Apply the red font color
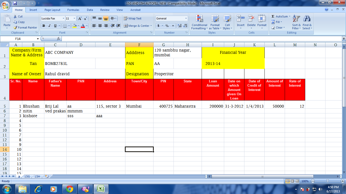This screenshot has width=346, height=194. point(83,26)
